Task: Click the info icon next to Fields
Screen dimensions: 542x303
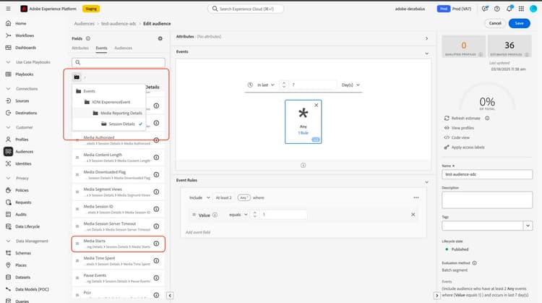Action: tap(87, 38)
